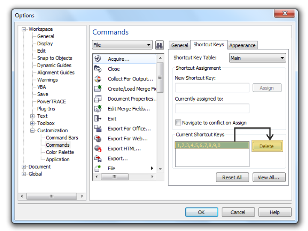Switch to the Appearance tab

pyautogui.click(x=242, y=45)
